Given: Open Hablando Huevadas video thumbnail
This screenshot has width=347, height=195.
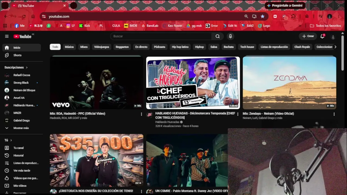Looking at the screenshot, I should (193, 83).
